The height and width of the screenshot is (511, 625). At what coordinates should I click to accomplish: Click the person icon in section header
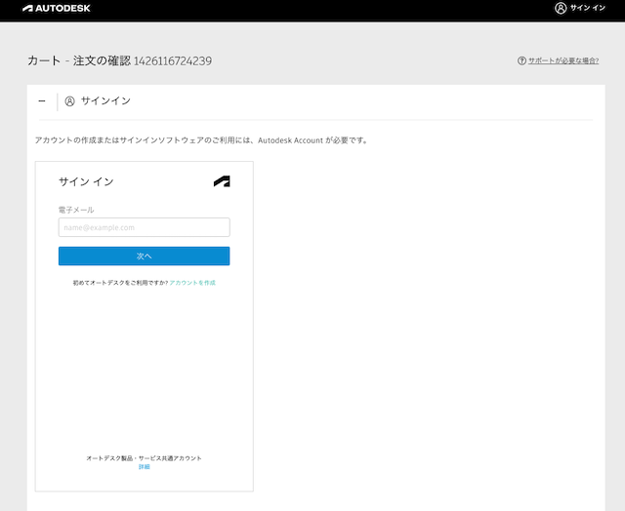click(69, 100)
